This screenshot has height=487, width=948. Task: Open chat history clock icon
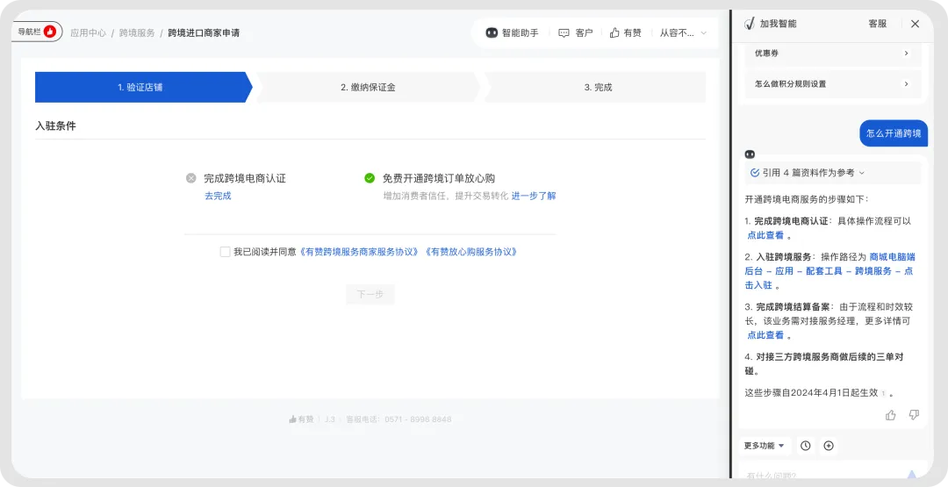[806, 446]
